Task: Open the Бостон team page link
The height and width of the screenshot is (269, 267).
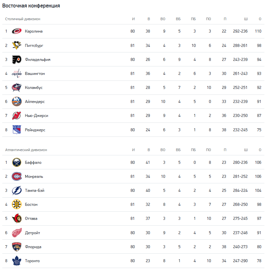Action: (31, 205)
